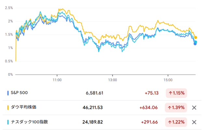The image size is (202, 130).
Task: Open the S&P 500 index name
Action: pos(19,93)
